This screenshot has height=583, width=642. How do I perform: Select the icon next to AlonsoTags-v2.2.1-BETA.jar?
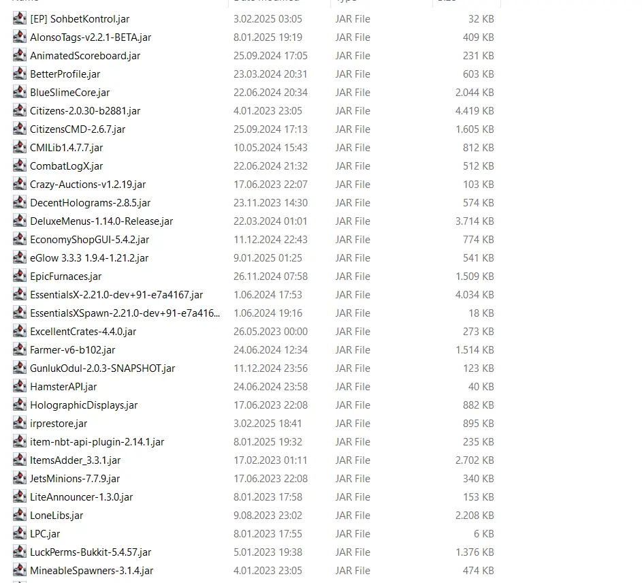[x=20, y=37]
